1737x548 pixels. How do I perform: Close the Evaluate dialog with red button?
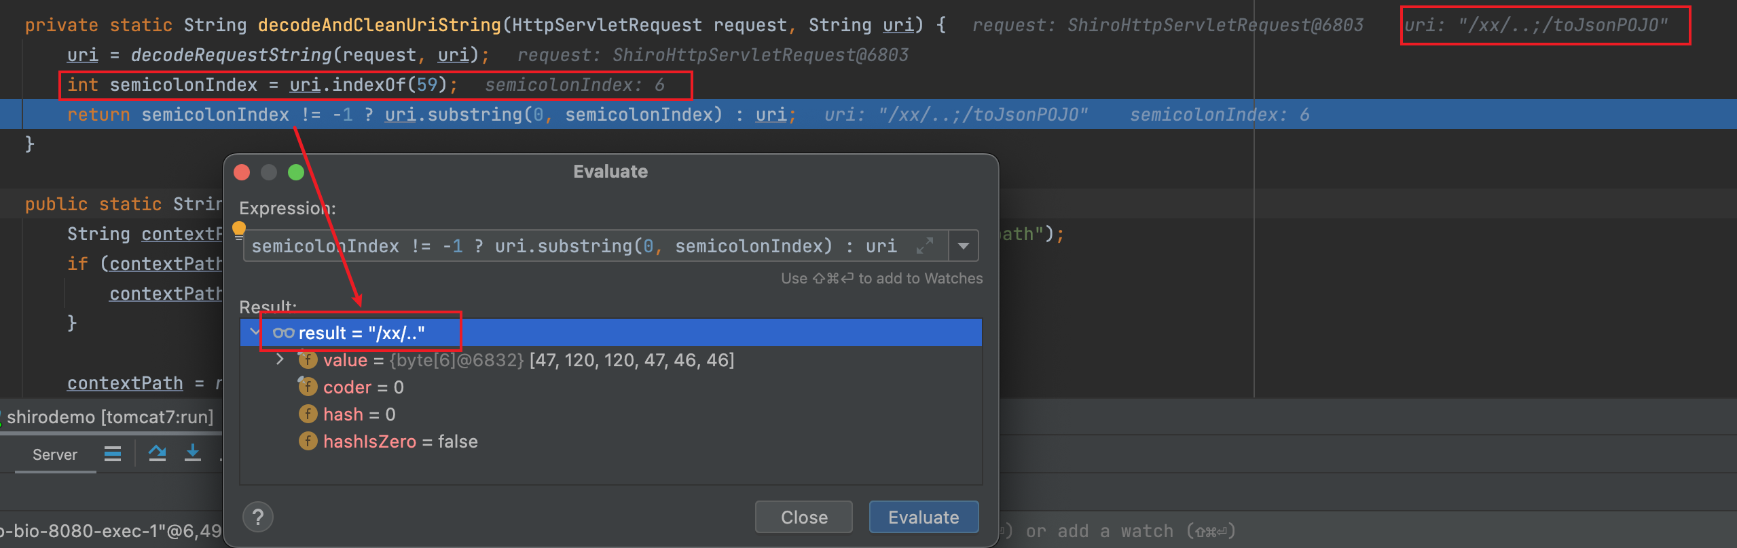click(x=242, y=172)
